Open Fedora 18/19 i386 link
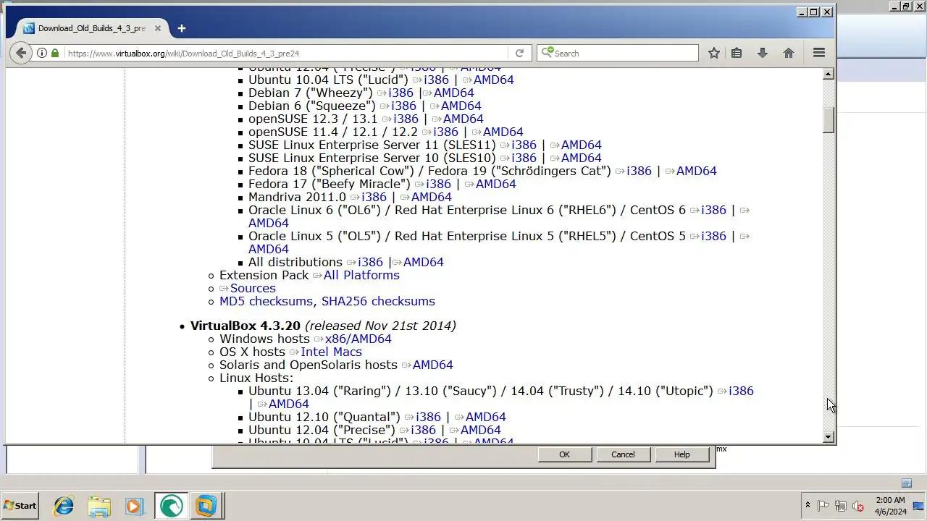The height and width of the screenshot is (521, 927). point(639,171)
